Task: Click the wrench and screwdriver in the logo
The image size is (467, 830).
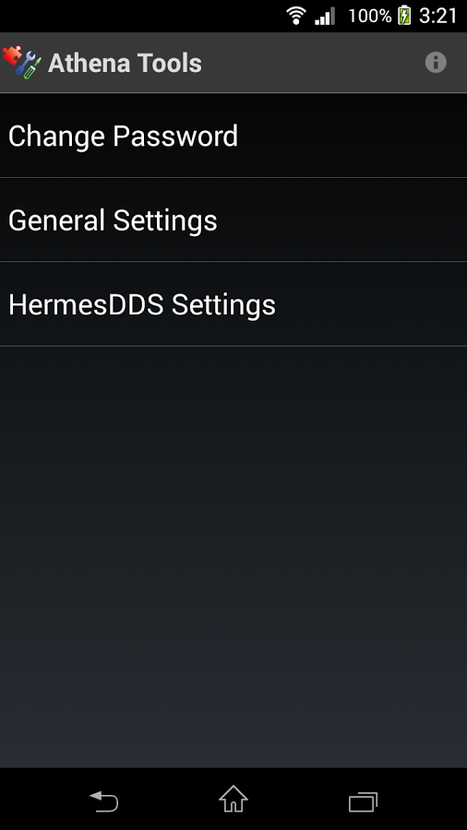Action: tap(29, 65)
